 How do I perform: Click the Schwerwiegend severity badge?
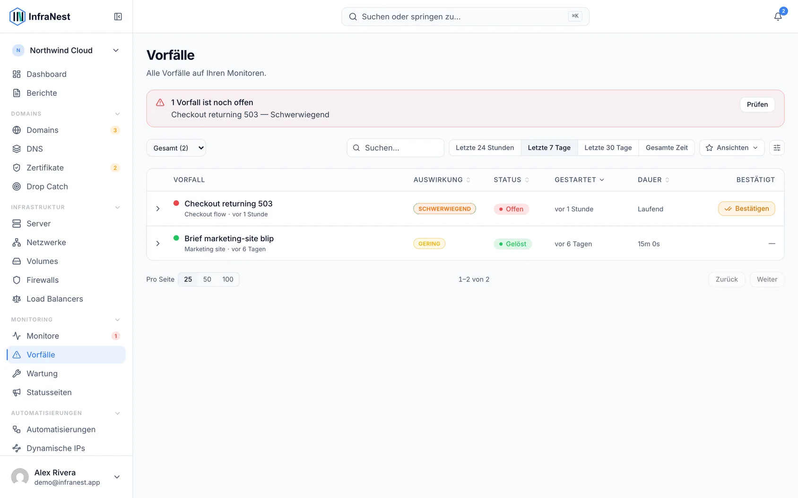[444, 209]
